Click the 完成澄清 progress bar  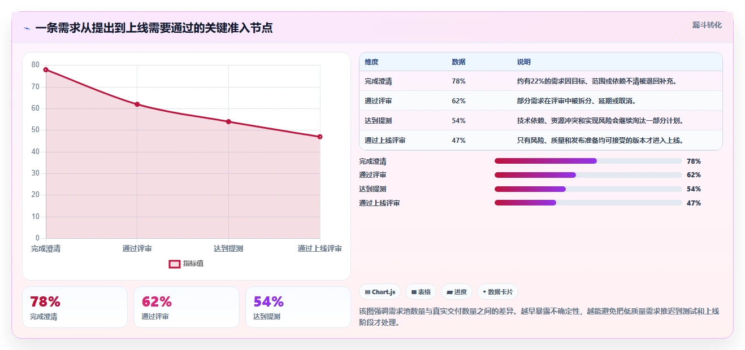click(588, 161)
